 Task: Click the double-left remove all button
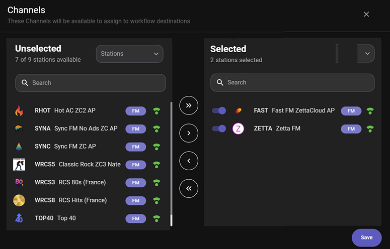click(x=189, y=189)
